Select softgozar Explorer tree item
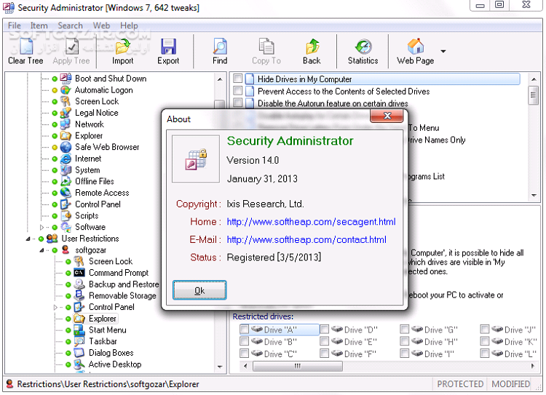 (103, 319)
